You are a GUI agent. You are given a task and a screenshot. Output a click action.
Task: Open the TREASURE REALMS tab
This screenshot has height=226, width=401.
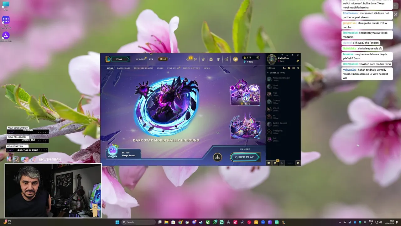tap(143, 68)
